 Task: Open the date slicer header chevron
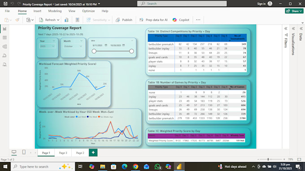tap(132, 41)
